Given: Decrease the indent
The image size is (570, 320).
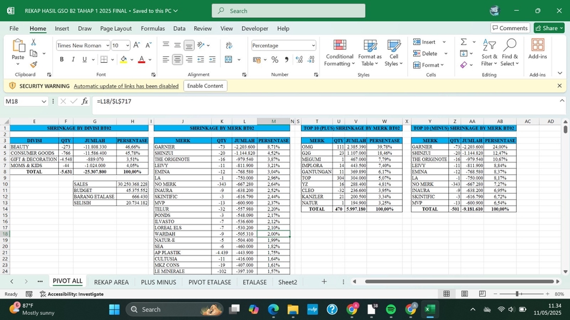Looking at the screenshot, I should point(201,59).
